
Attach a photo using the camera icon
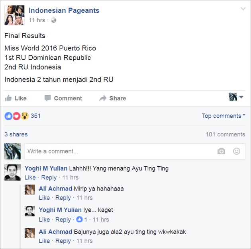(221, 151)
